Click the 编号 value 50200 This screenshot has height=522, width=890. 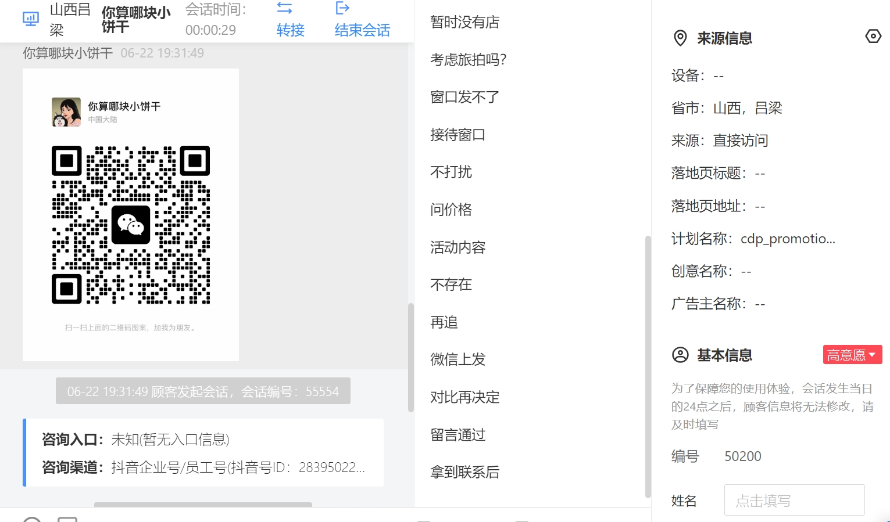click(x=742, y=456)
